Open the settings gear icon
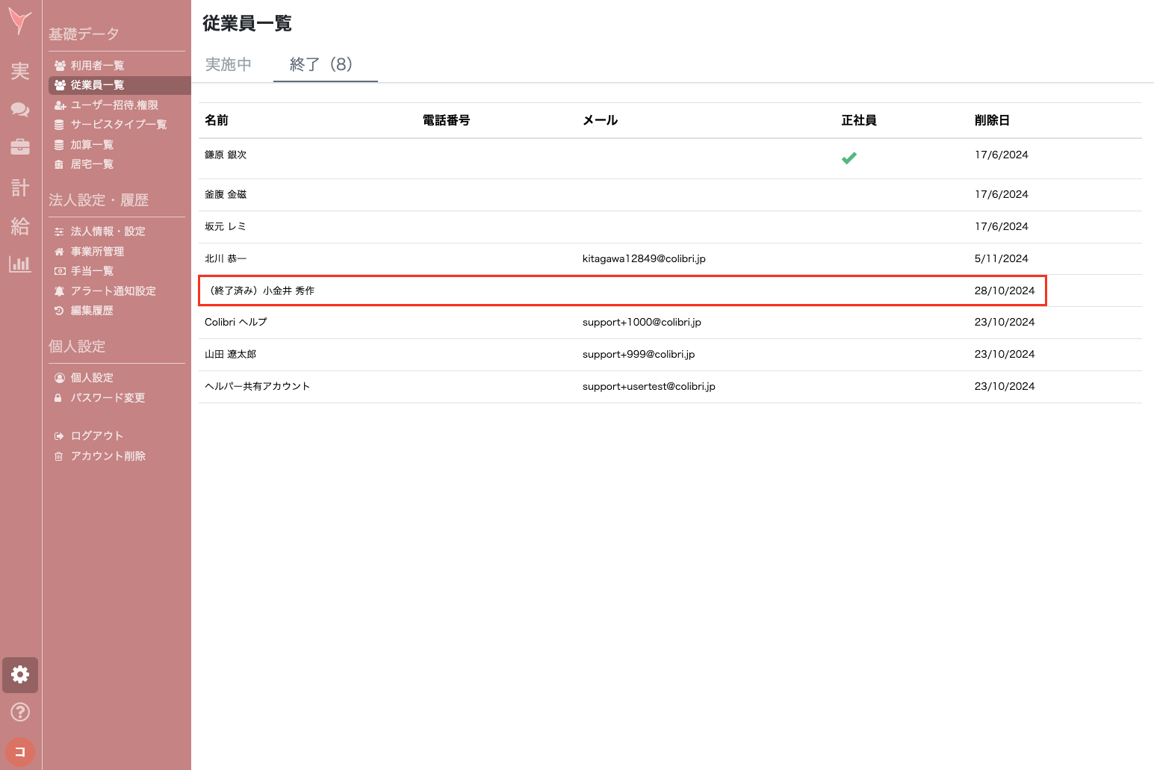Screen dimensions: 1154x770 tap(20, 675)
